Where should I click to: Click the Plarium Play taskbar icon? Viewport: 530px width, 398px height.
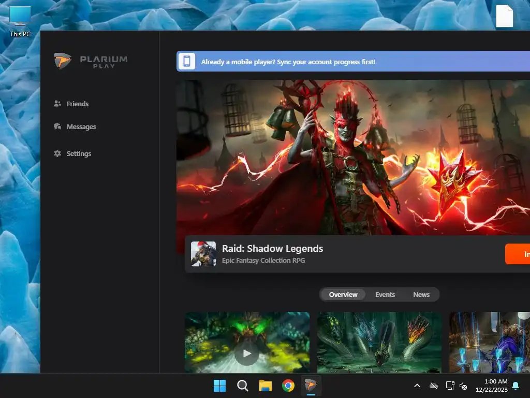pyautogui.click(x=311, y=386)
